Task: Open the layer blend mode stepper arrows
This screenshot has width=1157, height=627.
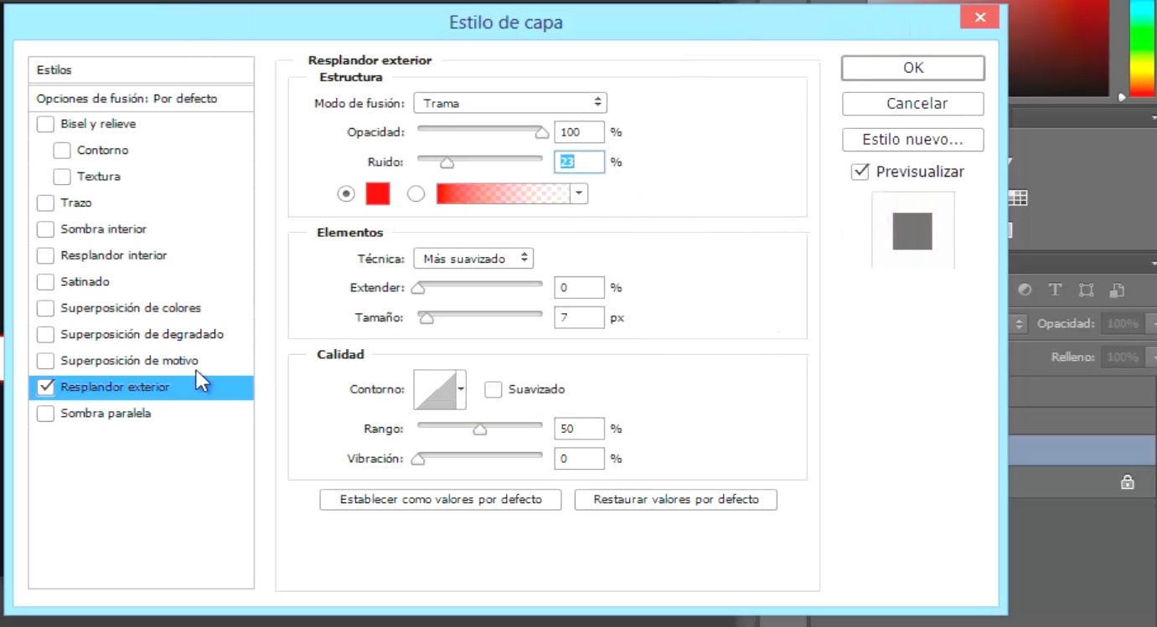Action: click(x=1019, y=324)
